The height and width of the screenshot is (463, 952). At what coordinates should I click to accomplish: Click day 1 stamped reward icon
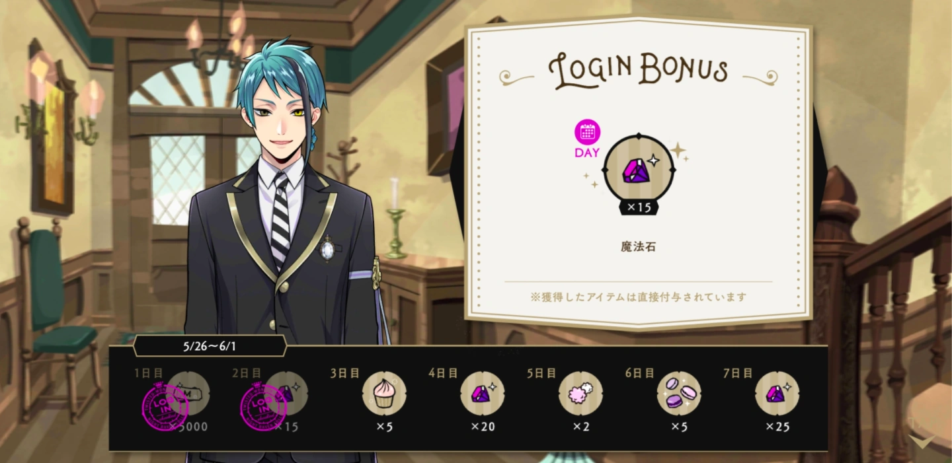[x=188, y=394]
